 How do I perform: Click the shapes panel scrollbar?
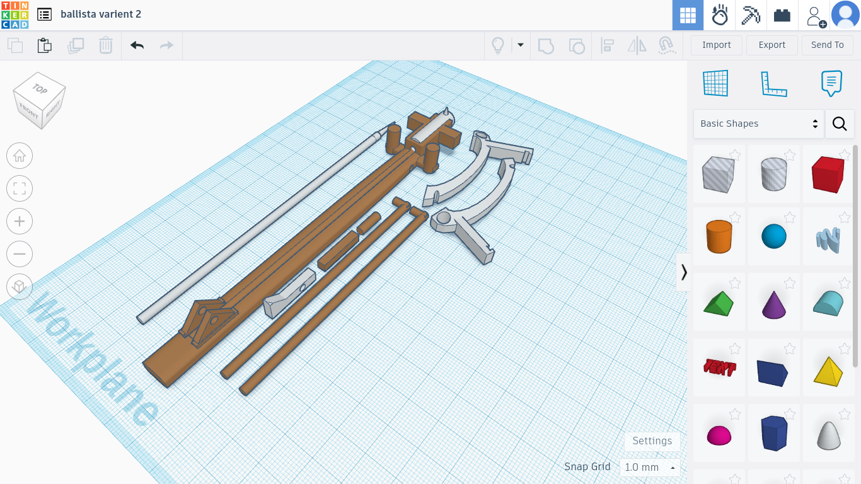point(855,255)
